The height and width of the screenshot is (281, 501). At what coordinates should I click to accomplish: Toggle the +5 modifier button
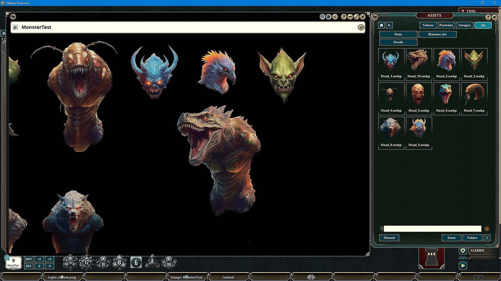click(x=49, y=259)
